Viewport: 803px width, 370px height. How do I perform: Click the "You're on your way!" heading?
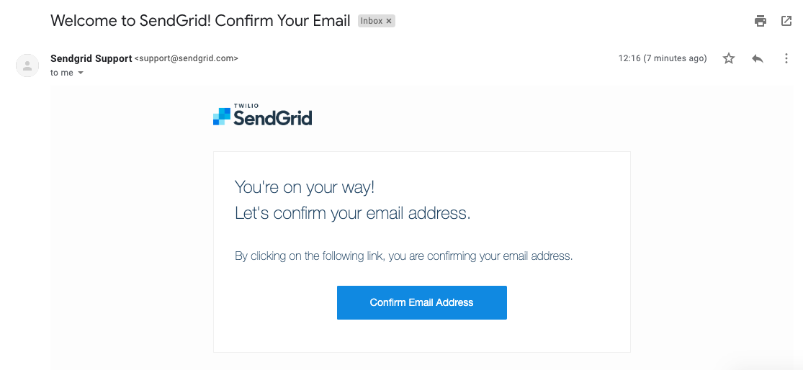point(305,187)
